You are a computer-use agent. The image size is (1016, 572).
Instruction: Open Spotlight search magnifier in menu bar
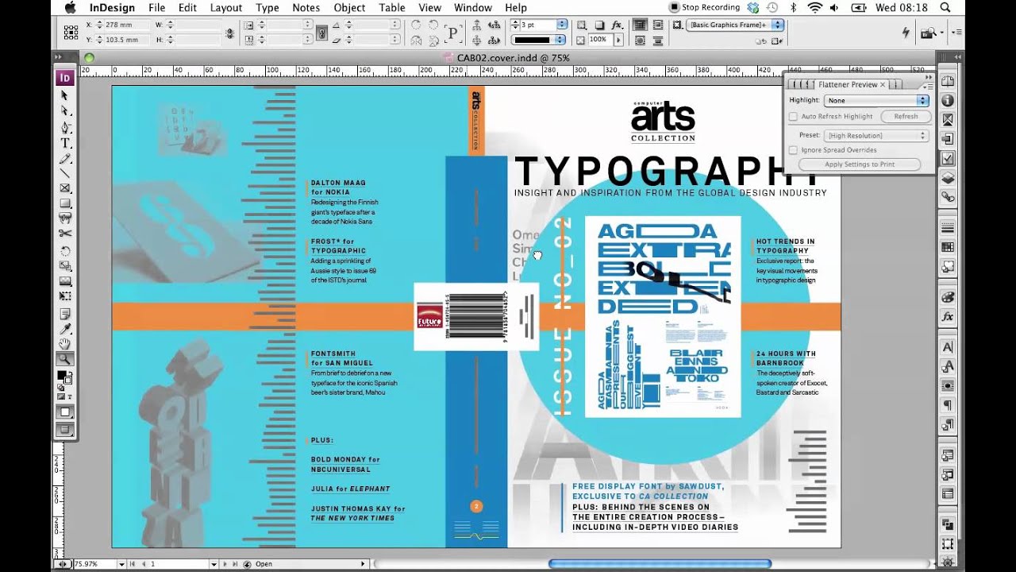point(945,8)
